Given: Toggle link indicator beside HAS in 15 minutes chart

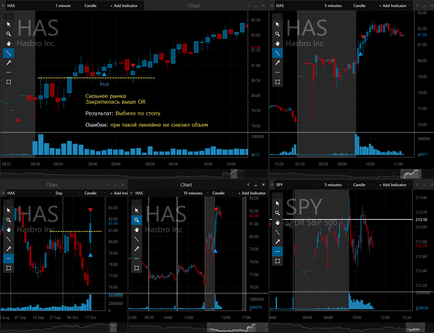Looking at the screenshot, I should [131, 193].
